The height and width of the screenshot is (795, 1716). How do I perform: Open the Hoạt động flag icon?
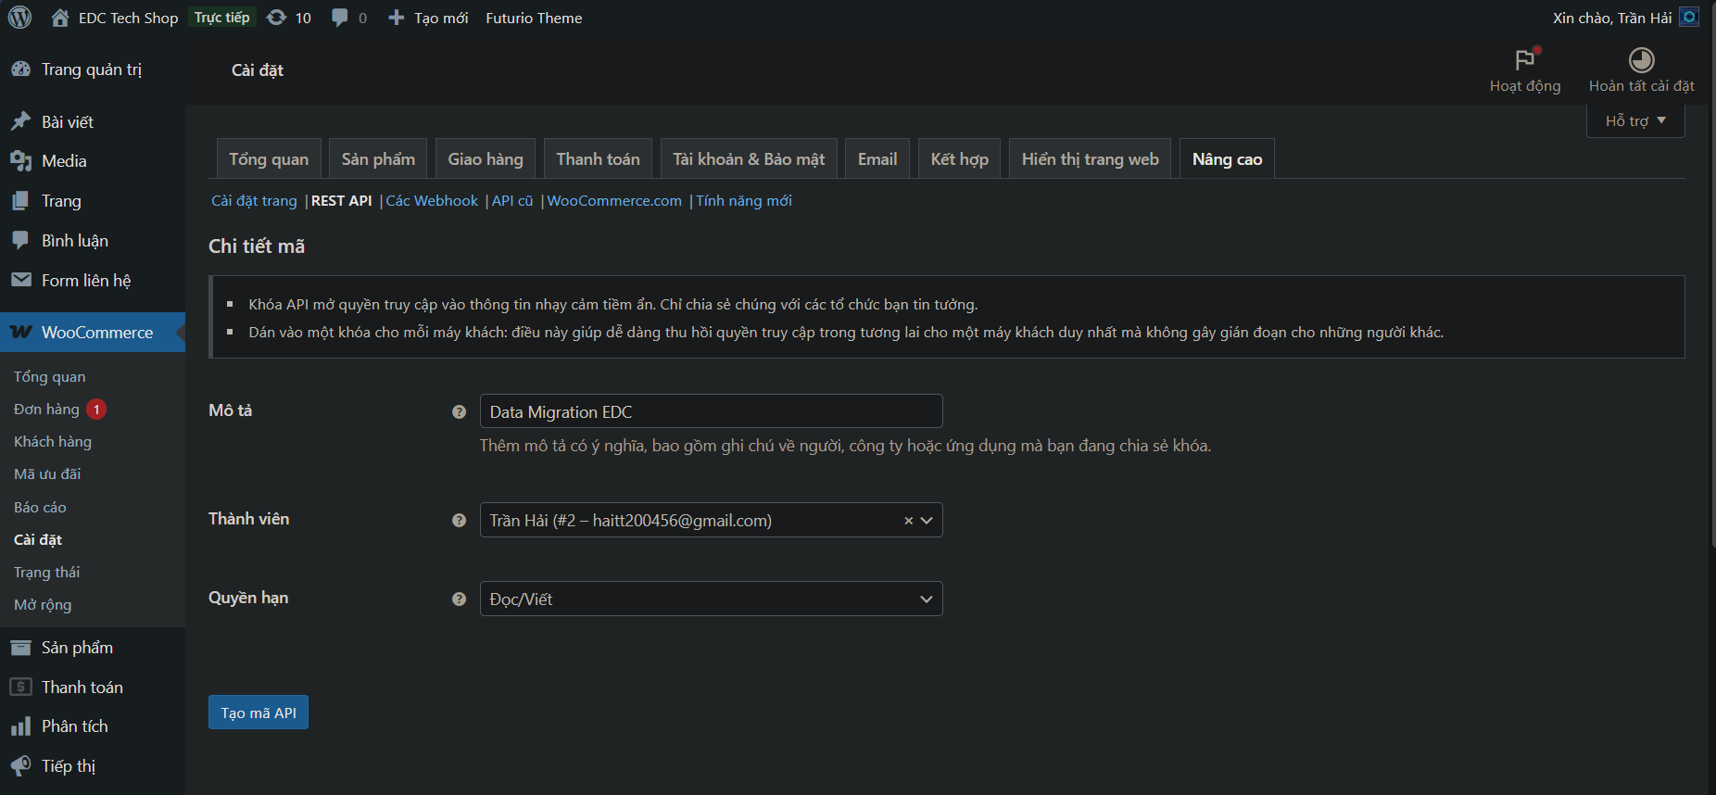click(1524, 60)
